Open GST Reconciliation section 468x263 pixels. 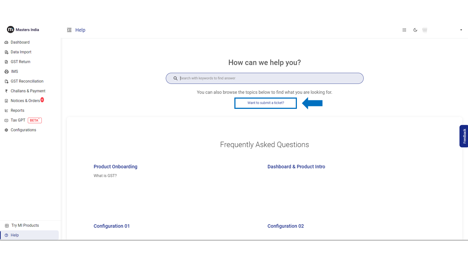(27, 81)
